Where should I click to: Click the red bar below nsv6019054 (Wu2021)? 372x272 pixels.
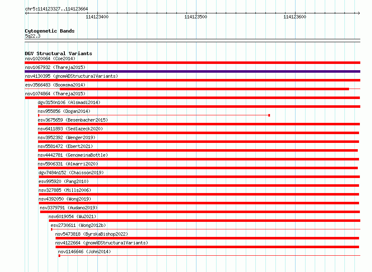204,221
